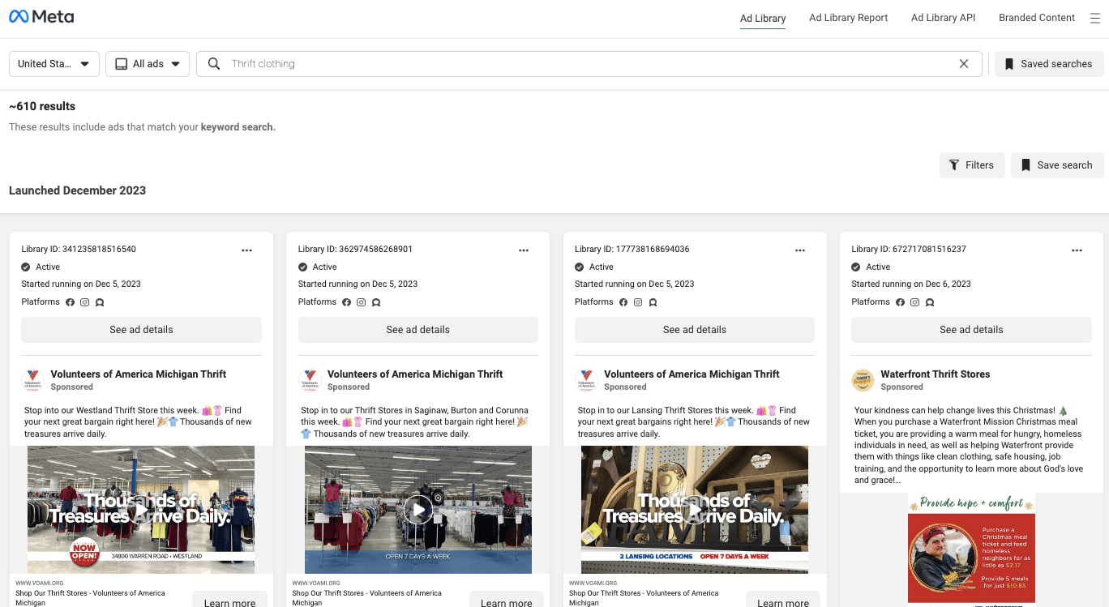Screen dimensions: 1109x607
Task: Click Waterfront Thrift Stores profile avatar
Action: pyautogui.click(x=863, y=380)
